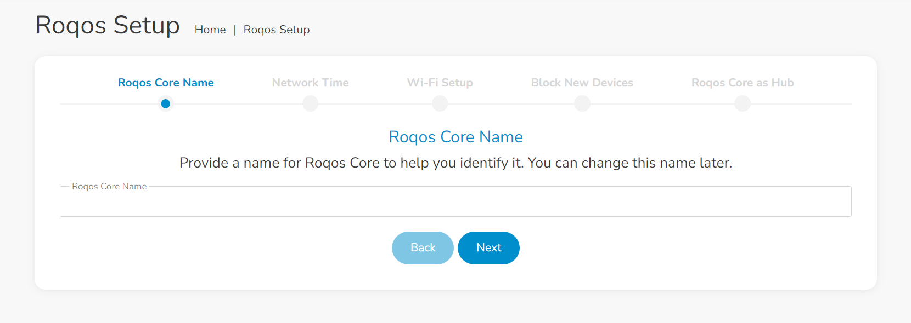Image resolution: width=911 pixels, height=323 pixels.
Task: Click the large Roqos Setup page title
Action: click(x=108, y=26)
